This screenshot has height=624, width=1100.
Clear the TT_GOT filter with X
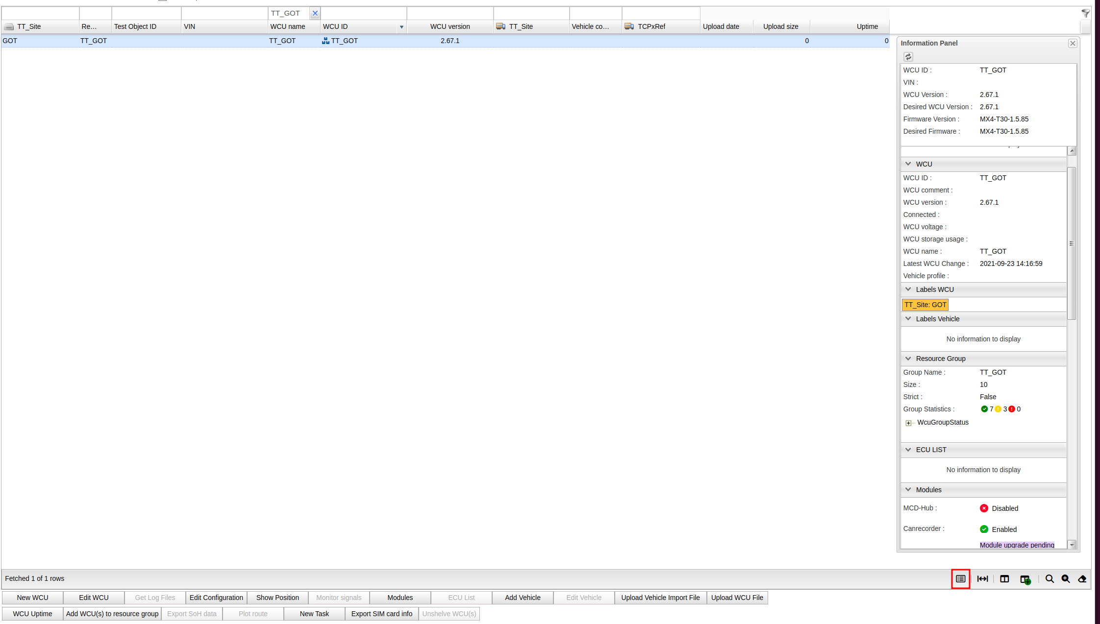[x=315, y=13]
